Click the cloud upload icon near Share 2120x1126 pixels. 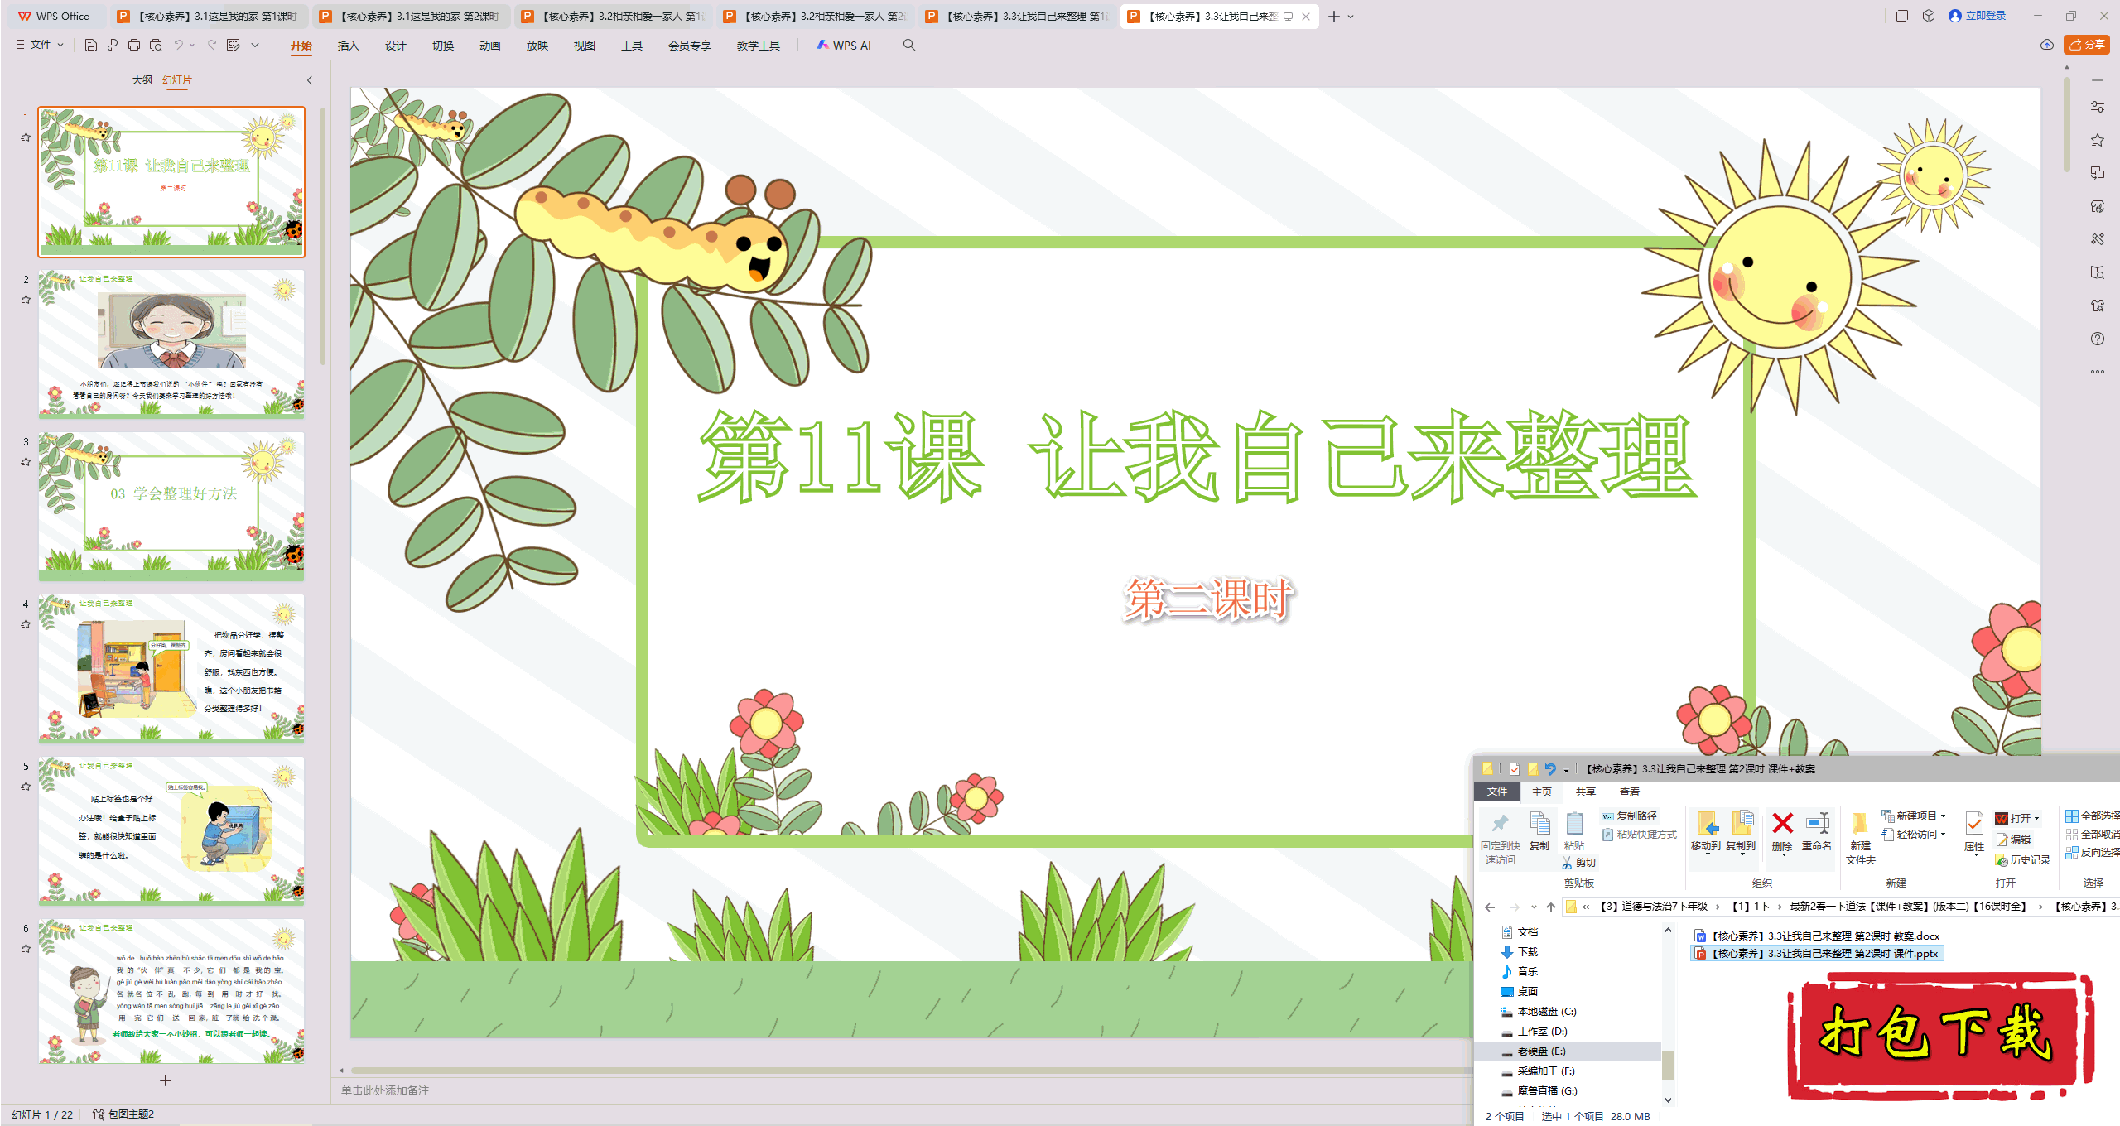2047,45
